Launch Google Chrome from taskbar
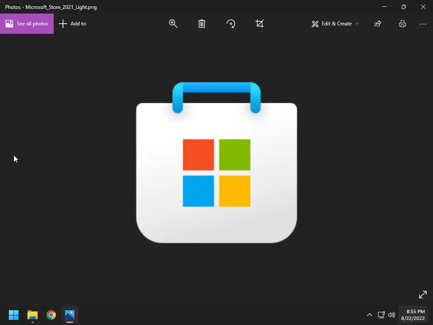433x325 pixels. click(51, 315)
